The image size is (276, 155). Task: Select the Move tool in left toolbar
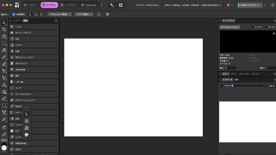coord(4,22)
